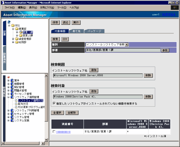The width and height of the screenshot is (180, 147).
Task: Open the ツール(T) menu
Action: (62, 8)
